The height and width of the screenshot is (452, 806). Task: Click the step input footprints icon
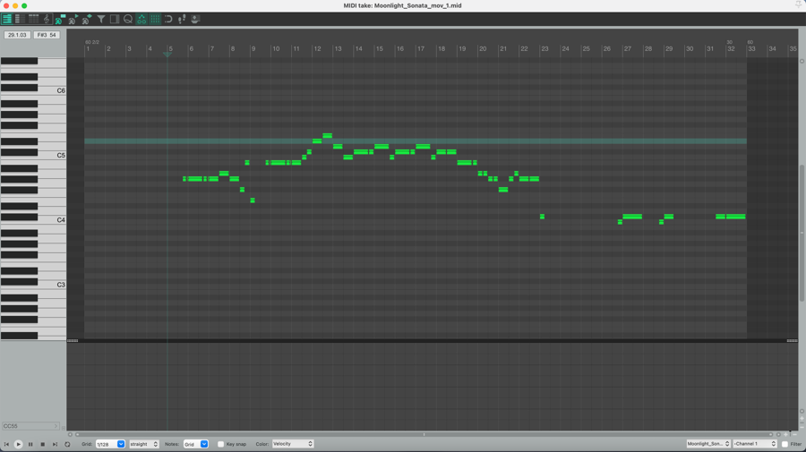pos(182,19)
